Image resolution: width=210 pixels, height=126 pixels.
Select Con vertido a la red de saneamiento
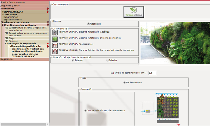[85, 110]
